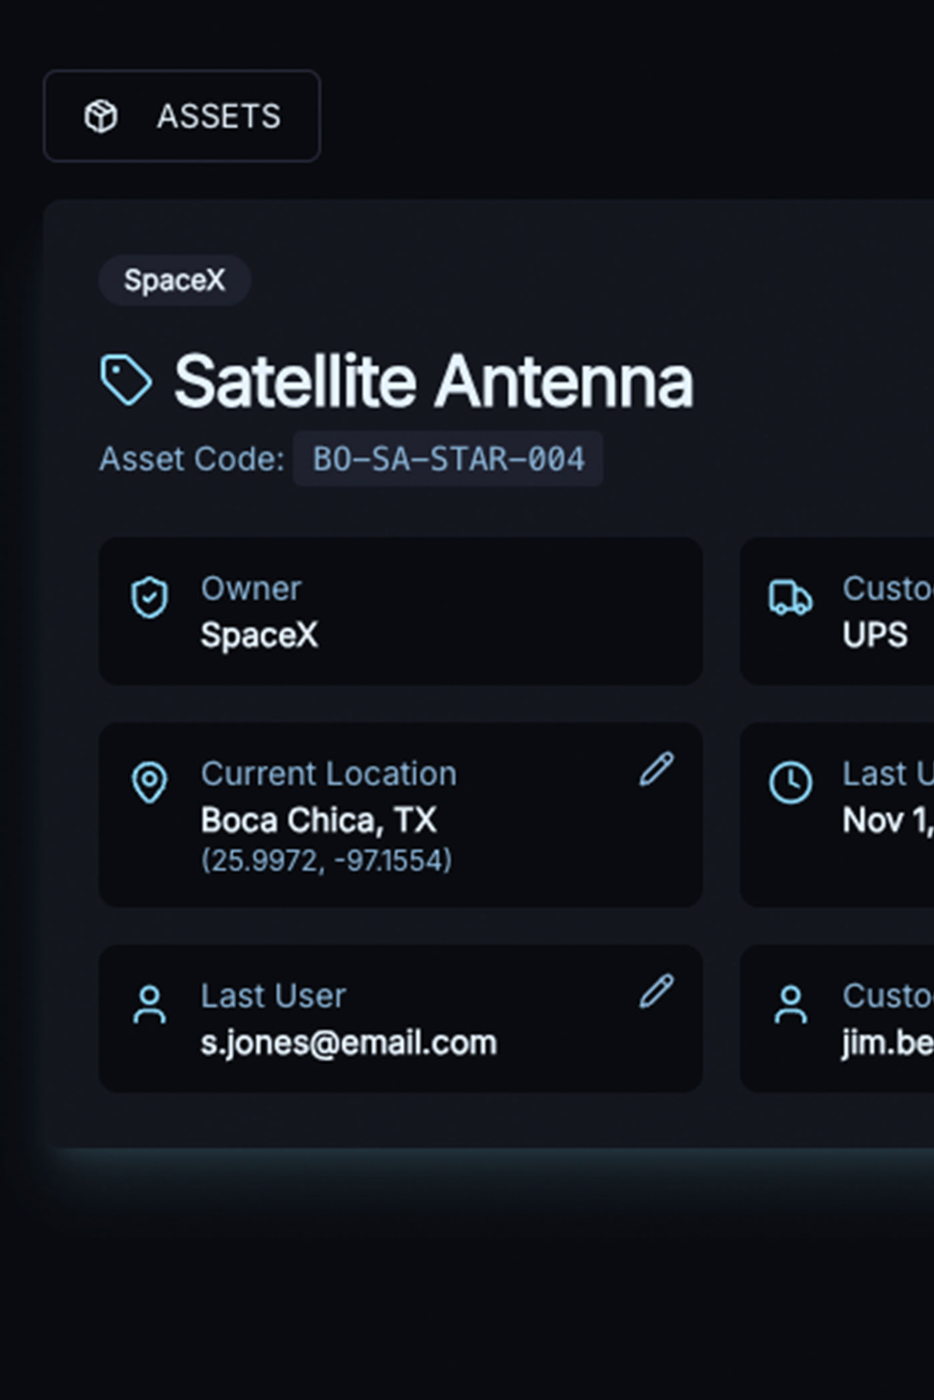Click the cube icon in Assets button
Viewport: 934px width, 1400px height.
(101, 116)
